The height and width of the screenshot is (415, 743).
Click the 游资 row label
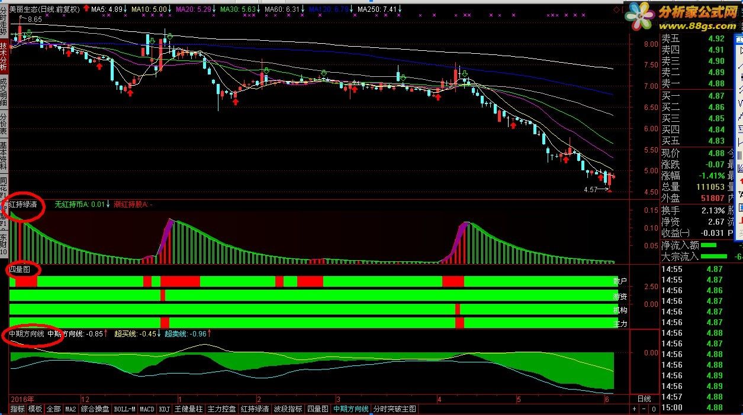pos(620,296)
